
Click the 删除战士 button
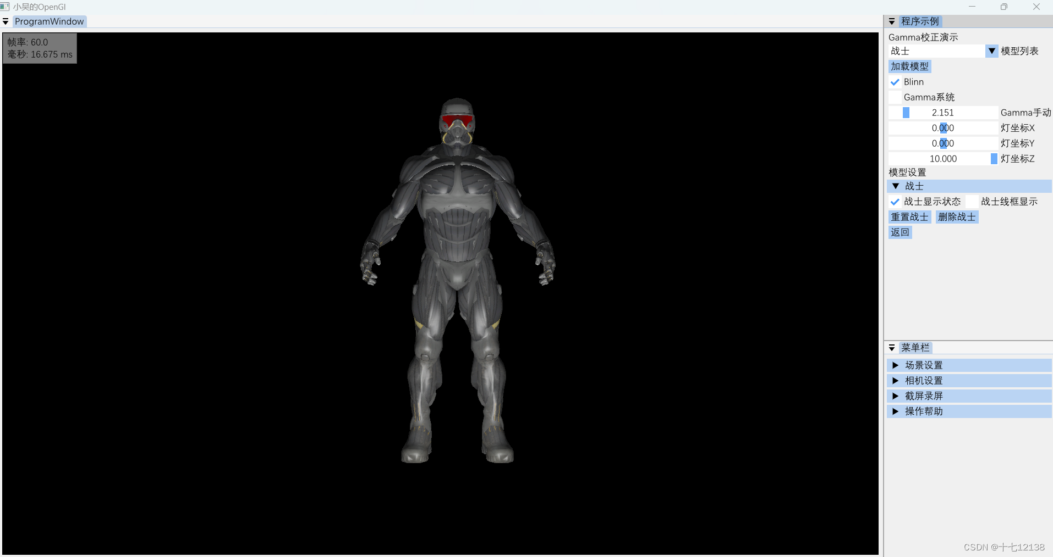pyautogui.click(x=957, y=216)
